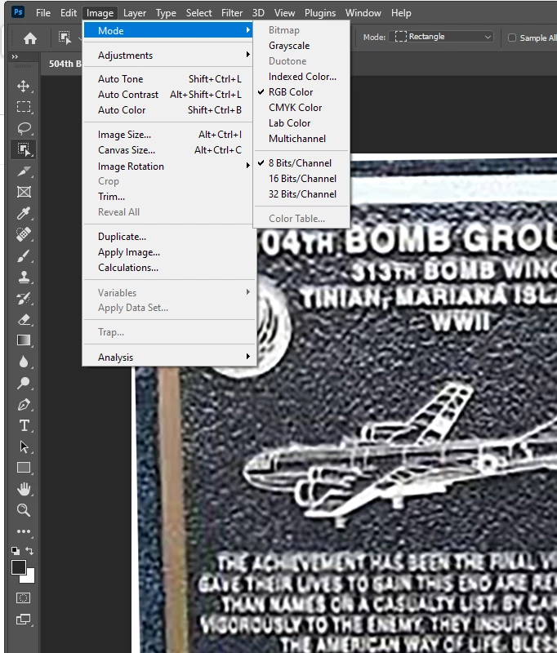Set the foreground color swatch
557x653 pixels.
tap(18, 566)
